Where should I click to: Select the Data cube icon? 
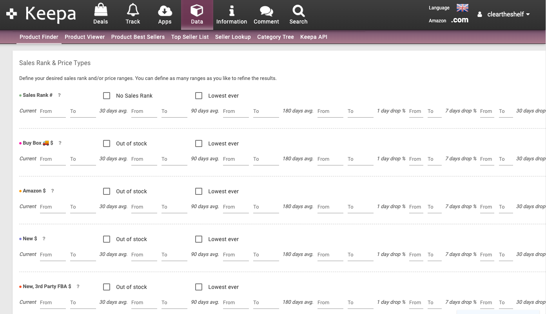[x=197, y=10]
